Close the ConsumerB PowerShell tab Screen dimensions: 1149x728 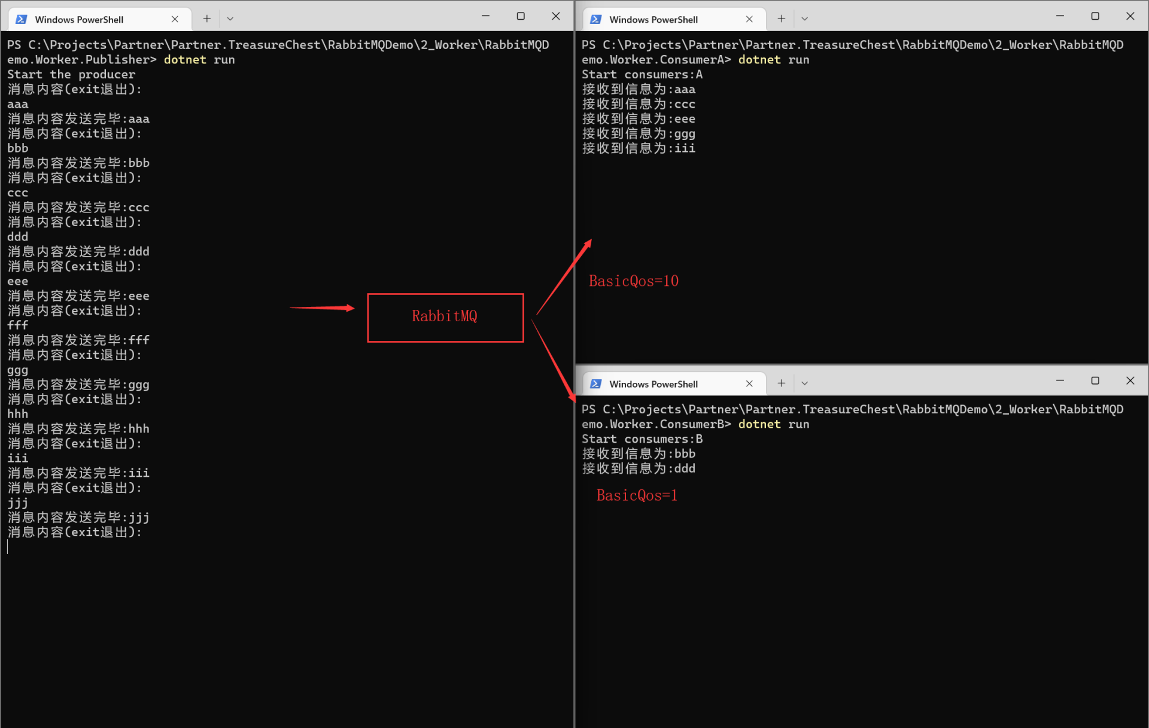point(749,383)
